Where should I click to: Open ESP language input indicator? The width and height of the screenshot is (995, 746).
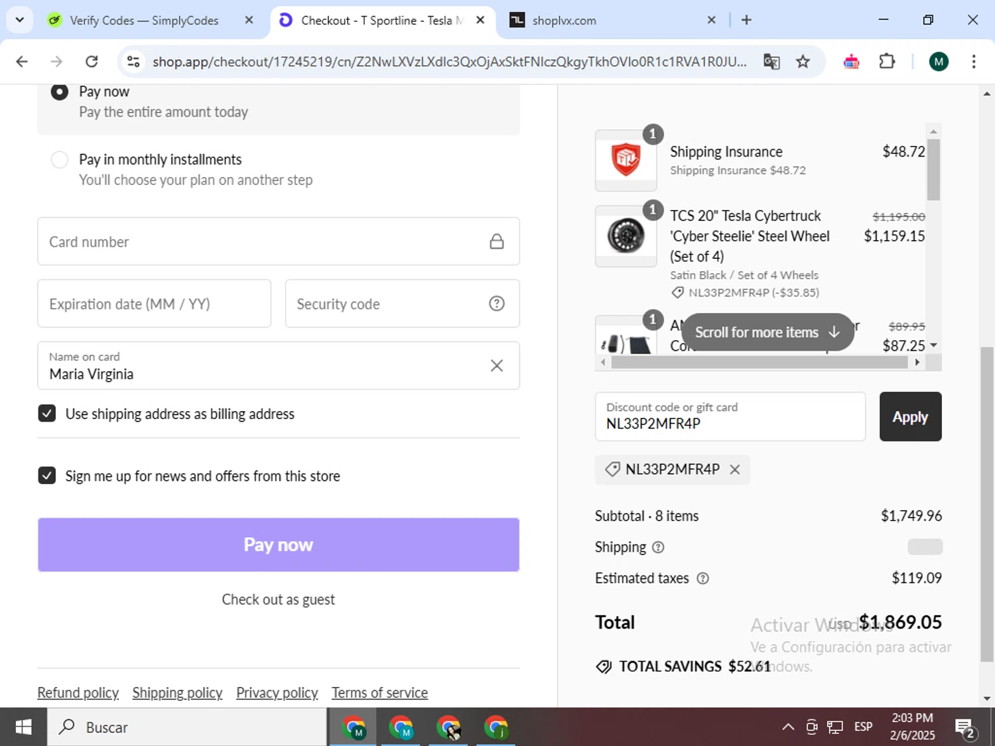(x=863, y=727)
